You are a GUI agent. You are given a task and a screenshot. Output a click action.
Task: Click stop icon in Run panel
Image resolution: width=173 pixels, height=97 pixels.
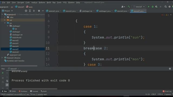click(3, 78)
